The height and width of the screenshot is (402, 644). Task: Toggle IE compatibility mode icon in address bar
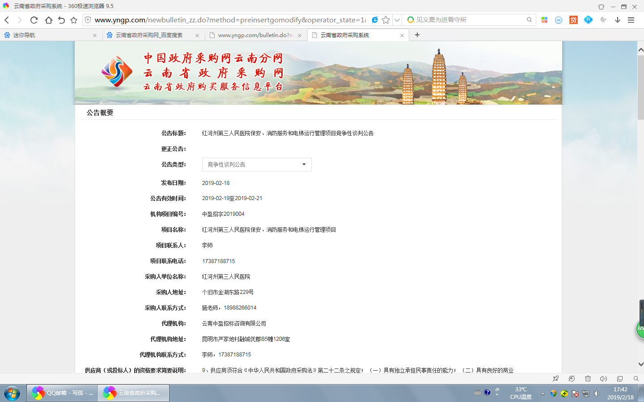(x=375, y=20)
